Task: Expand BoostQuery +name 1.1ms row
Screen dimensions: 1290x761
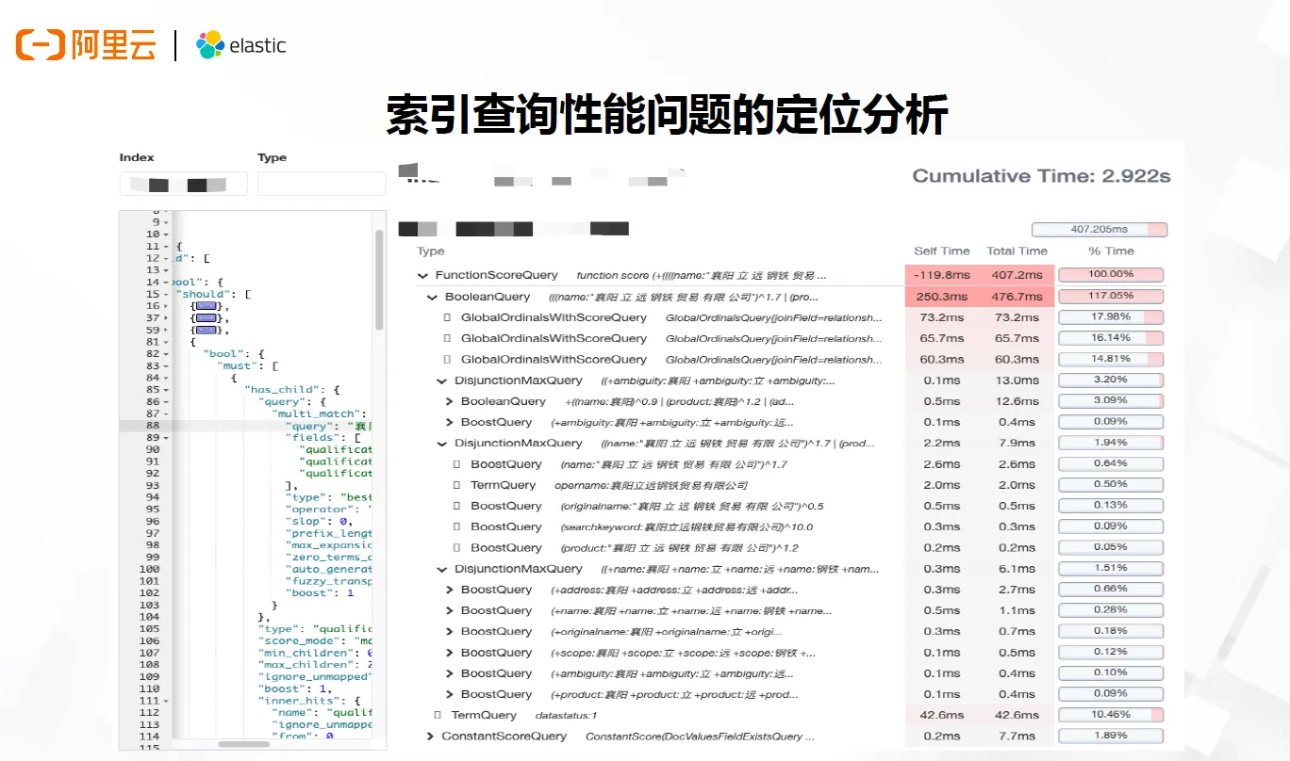Action: [x=450, y=610]
